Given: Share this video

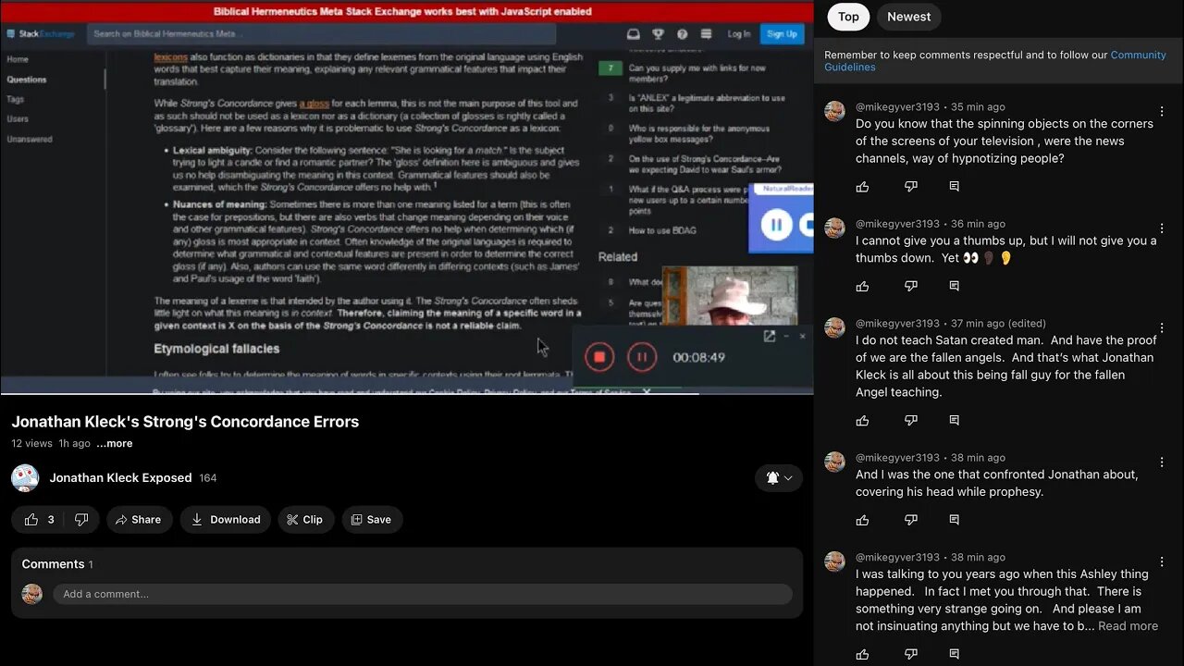Looking at the screenshot, I should tap(138, 520).
